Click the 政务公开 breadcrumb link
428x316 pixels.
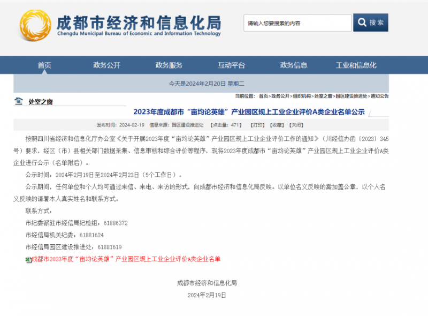tap(280, 96)
